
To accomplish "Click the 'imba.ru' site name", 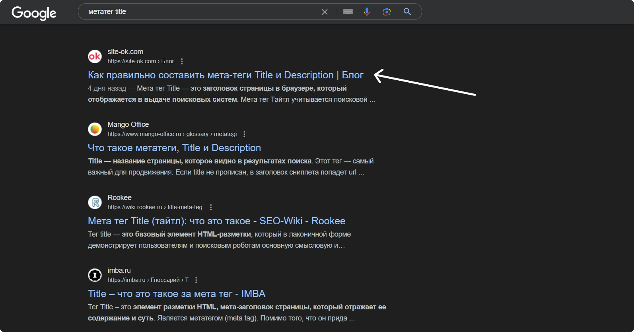I will tap(119, 270).
